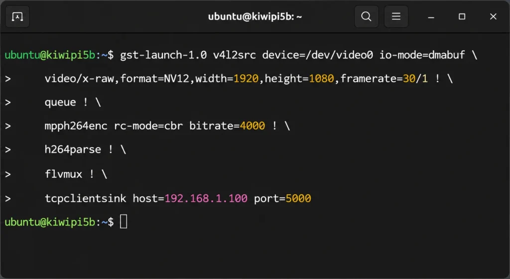Click the framerate value 30/1

point(415,79)
